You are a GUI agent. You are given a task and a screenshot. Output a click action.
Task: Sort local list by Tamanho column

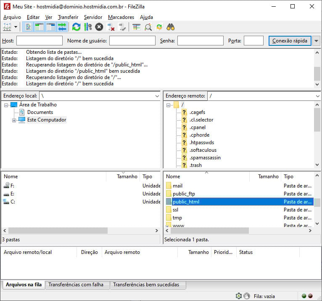[x=123, y=177]
